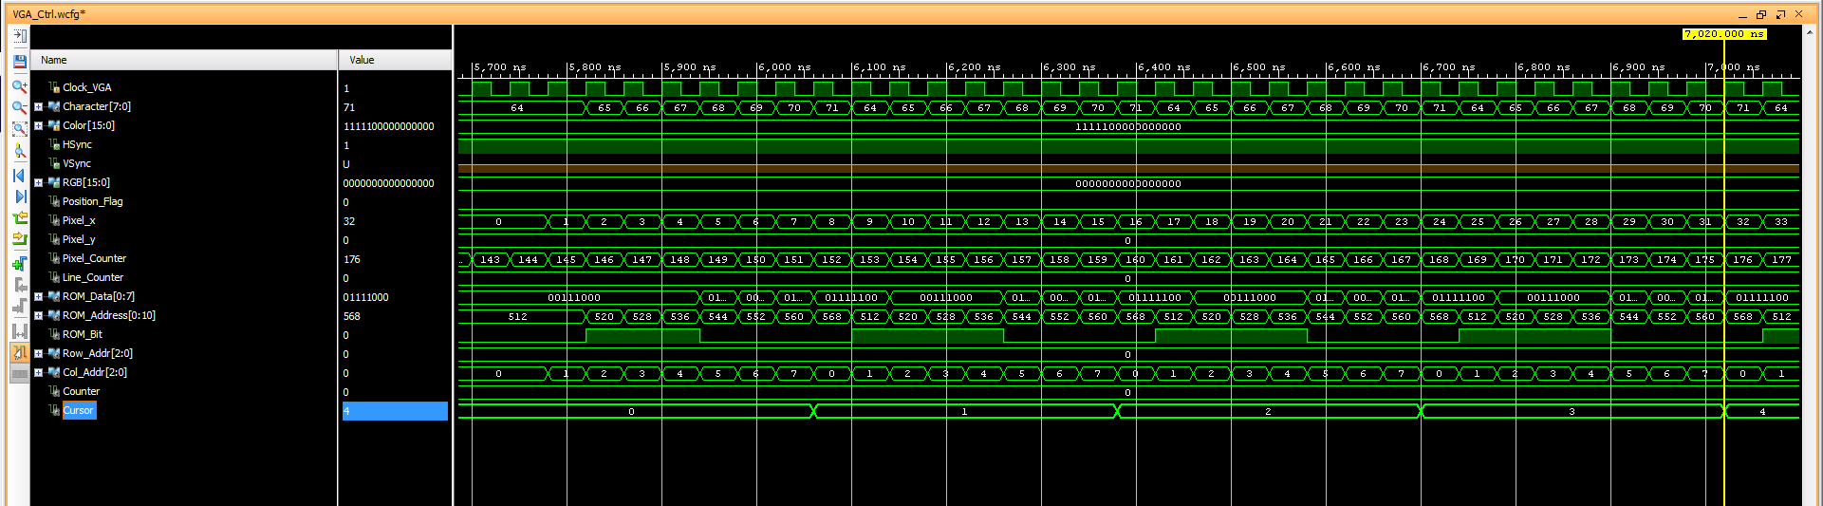Click the Cursor value 4 cell
The image size is (1823, 506).
[395, 411]
